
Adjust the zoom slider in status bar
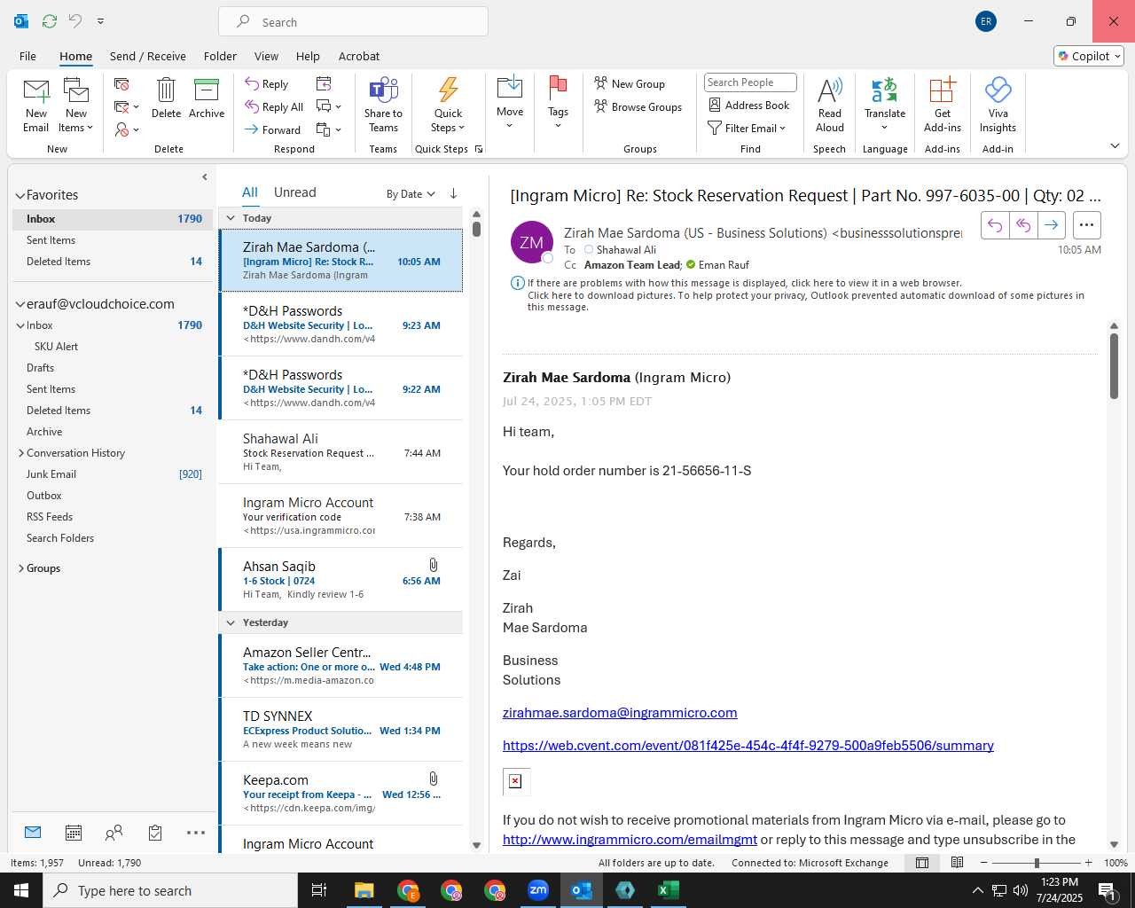[x=1037, y=863]
